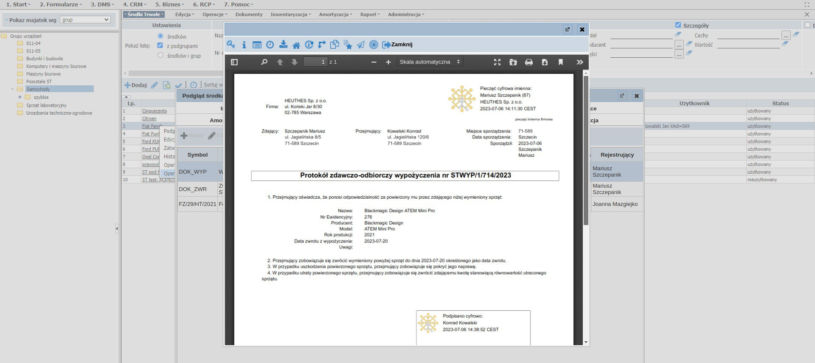The height and width of the screenshot is (363, 815).
Task: Open the 4. CRM top menu
Action: 135,4
